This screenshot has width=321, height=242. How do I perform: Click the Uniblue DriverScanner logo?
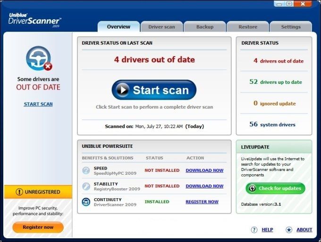(34, 20)
